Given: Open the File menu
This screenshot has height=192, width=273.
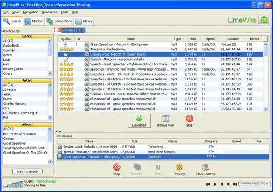Looking at the screenshot, I should [6, 12].
